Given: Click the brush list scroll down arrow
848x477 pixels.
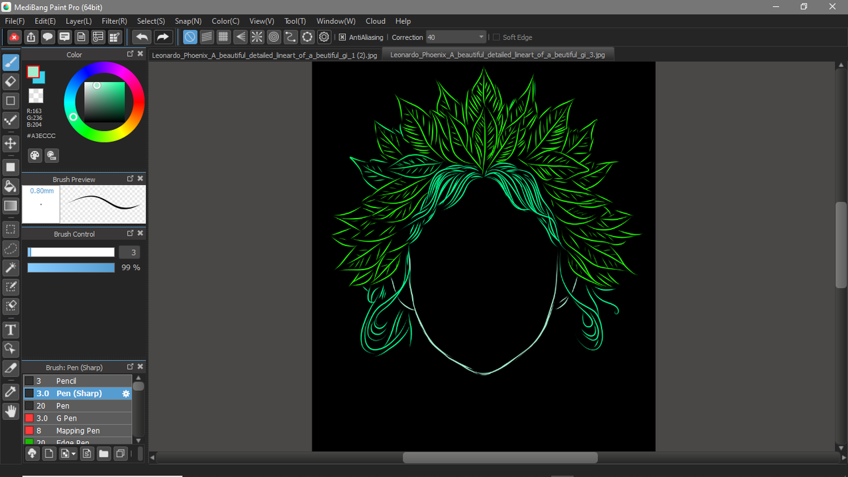Looking at the screenshot, I should coord(138,440).
